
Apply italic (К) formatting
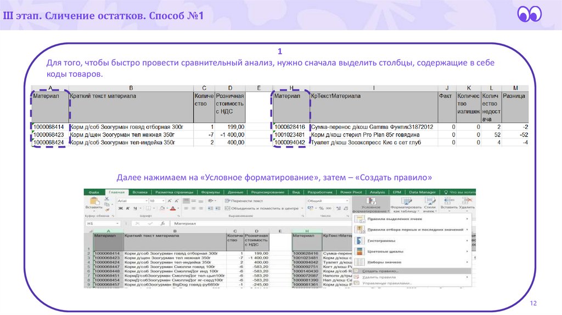tap(127, 209)
